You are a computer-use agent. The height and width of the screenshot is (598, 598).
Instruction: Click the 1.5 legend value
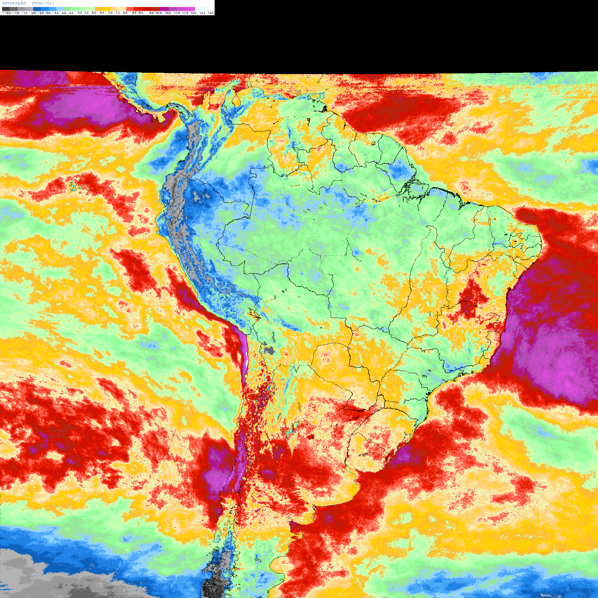(25, 13)
